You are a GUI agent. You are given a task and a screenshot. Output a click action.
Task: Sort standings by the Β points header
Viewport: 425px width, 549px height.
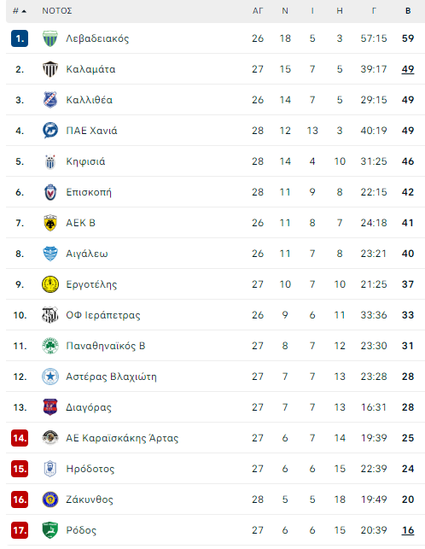(408, 11)
